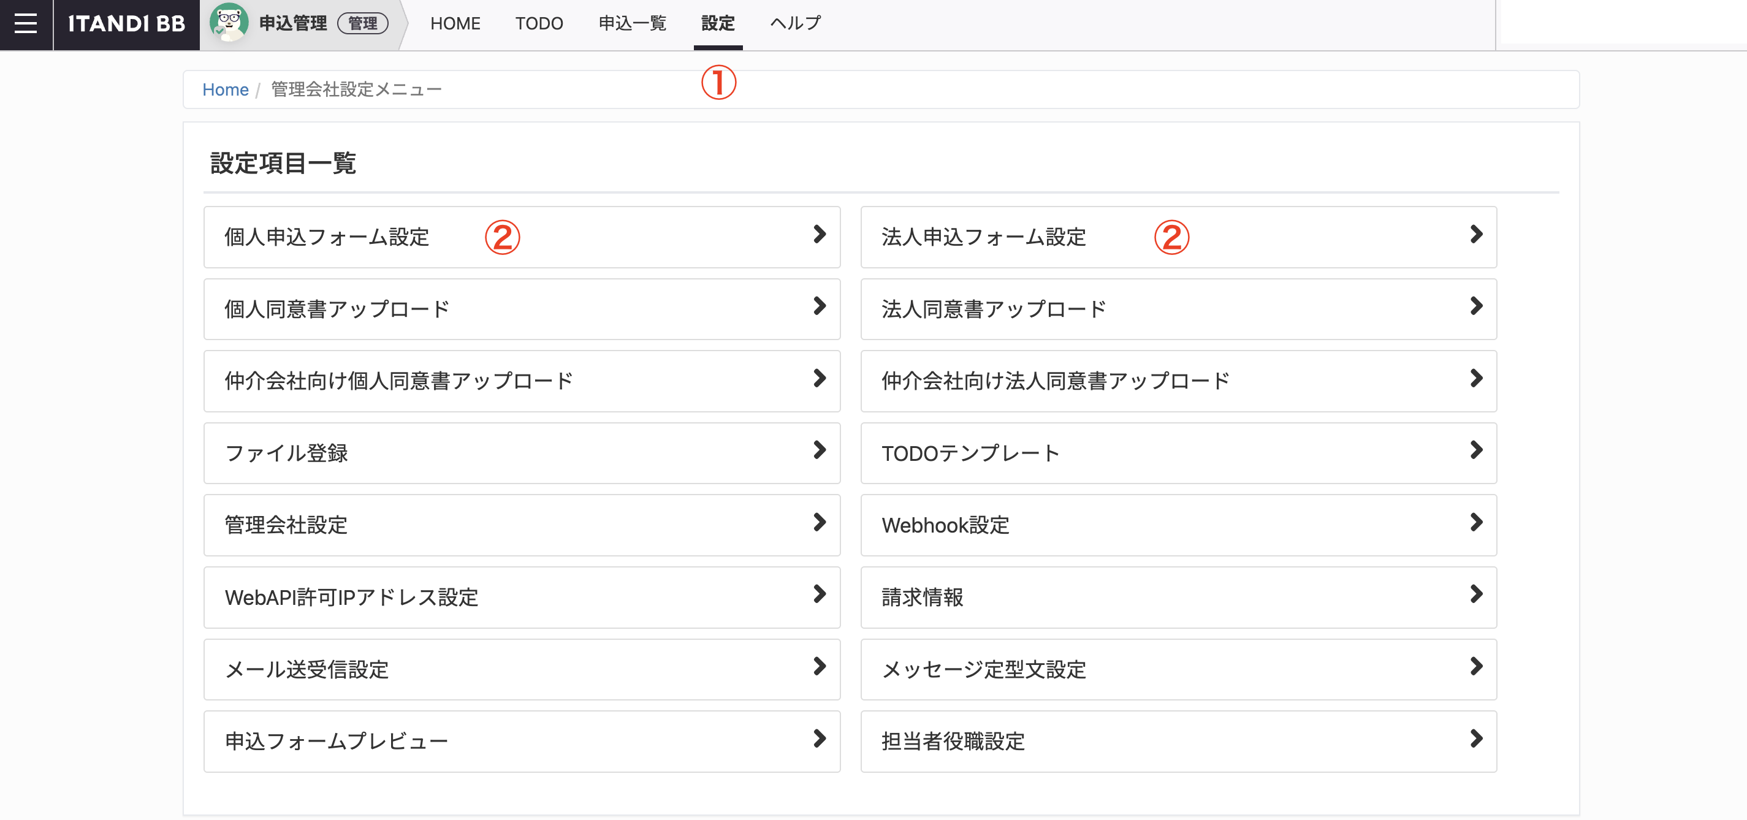The image size is (1747, 820).
Task: Click the Home breadcrumb link
Action: pos(225,89)
